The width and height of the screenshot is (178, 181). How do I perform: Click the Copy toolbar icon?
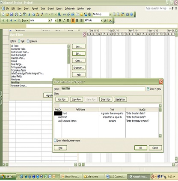pos(33,14)
